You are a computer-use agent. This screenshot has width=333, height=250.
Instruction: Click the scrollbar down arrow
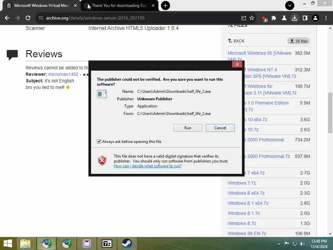[330, 234]
